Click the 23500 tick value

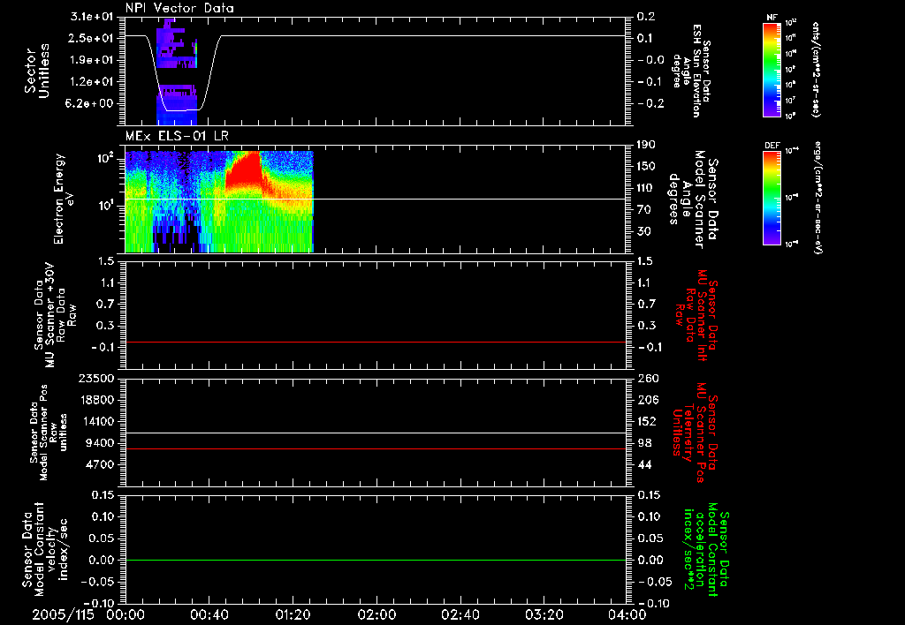(x=96, y=379)
